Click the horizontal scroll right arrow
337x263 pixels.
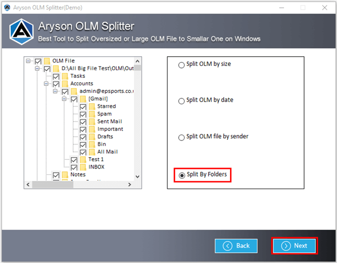click(x=130, y=184)
